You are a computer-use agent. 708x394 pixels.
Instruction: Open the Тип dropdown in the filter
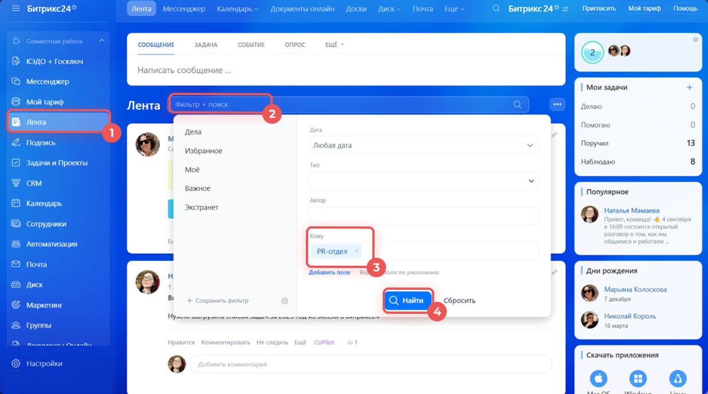click(424, 181)
